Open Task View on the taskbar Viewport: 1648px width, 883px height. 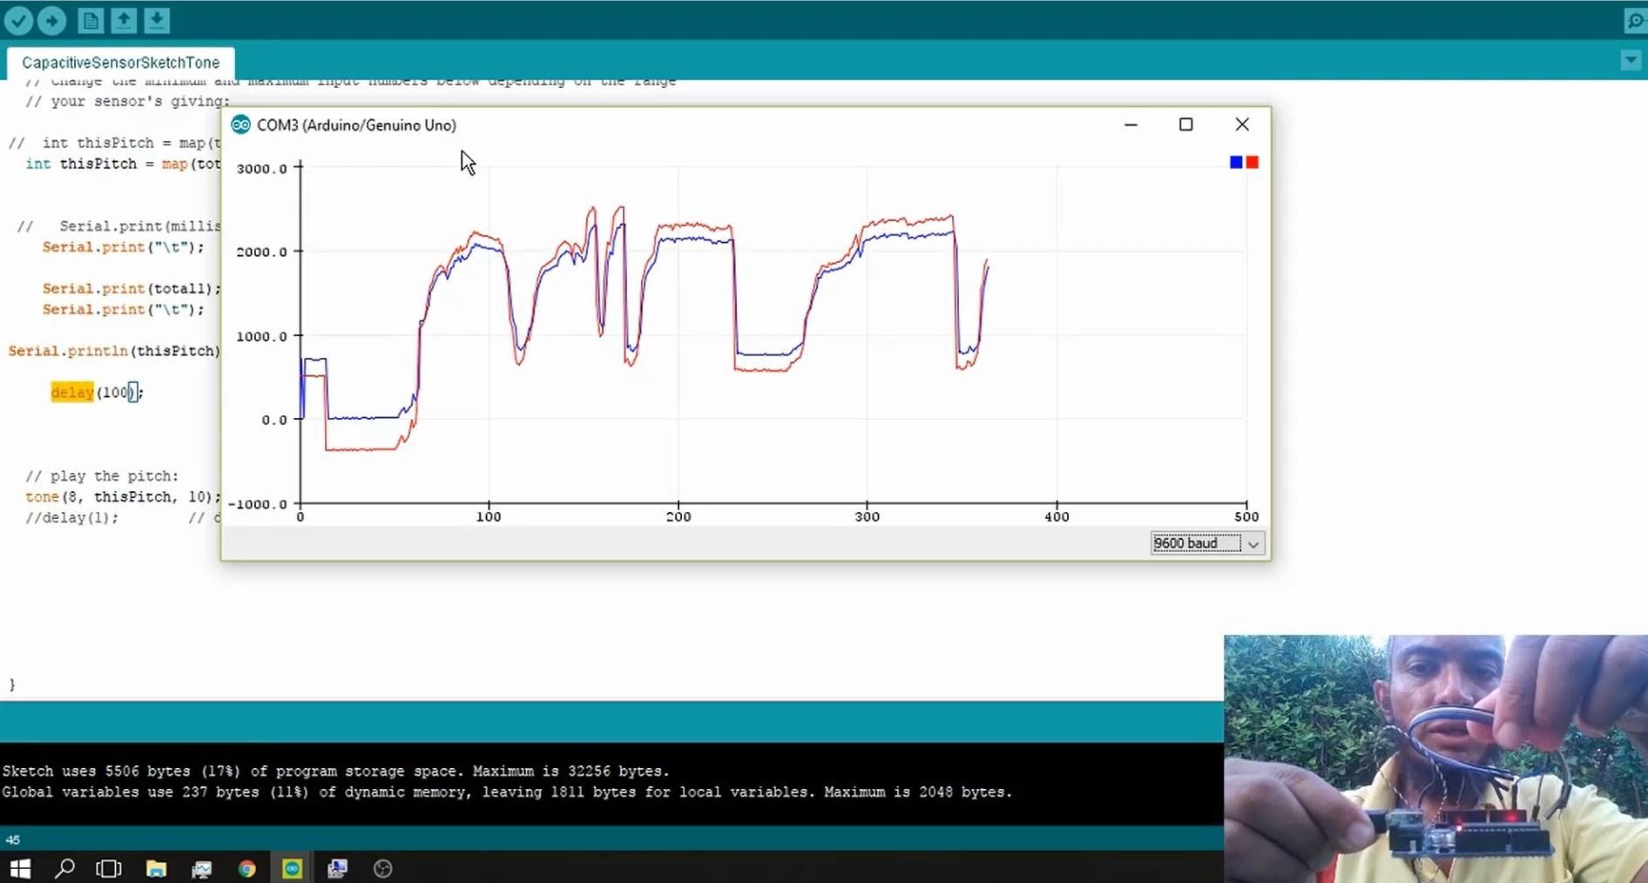pyautogui.click(x=108, y=868)
